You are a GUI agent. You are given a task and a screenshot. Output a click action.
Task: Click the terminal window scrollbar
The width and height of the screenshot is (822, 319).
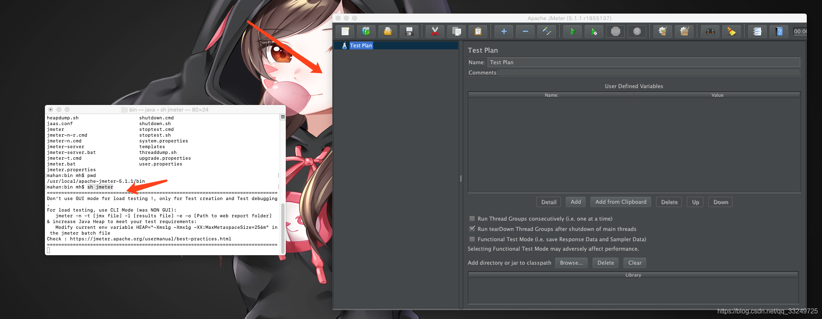coord(283,228)
